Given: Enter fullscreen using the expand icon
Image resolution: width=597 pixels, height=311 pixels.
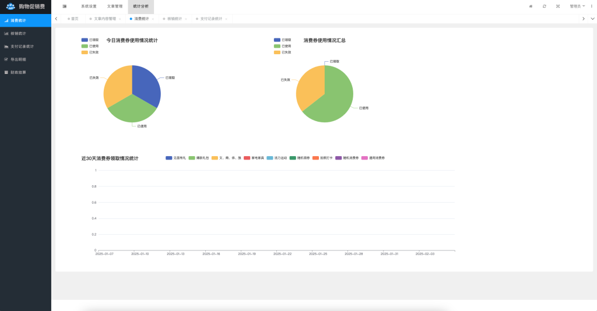Looking at the screenshot, I should (x=558, y=6).
